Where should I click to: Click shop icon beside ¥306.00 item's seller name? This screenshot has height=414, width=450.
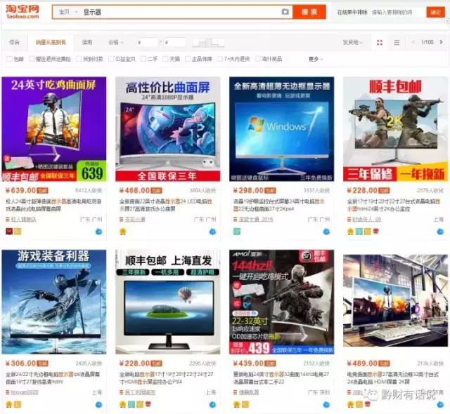tap(8, 392)
